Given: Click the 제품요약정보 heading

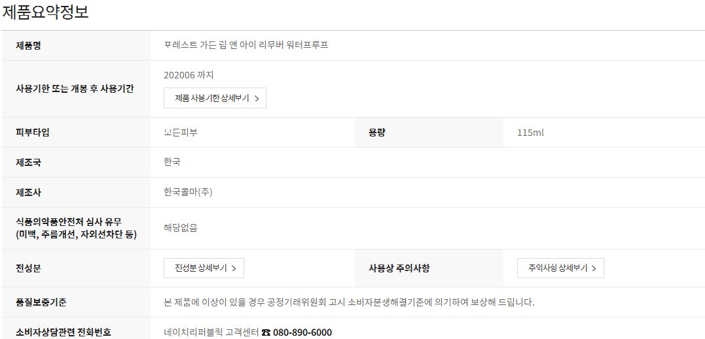Looking at the screenshot, I should point(46,12).
